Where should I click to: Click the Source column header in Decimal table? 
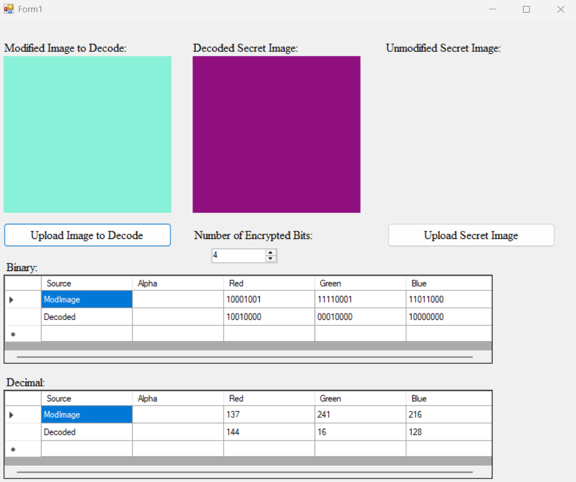[x=87, y=399]
